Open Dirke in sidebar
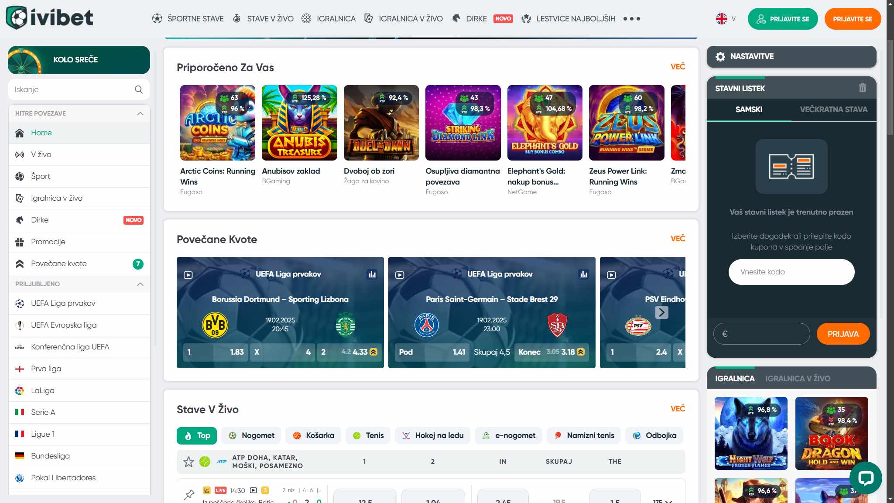This screenshot has width=894, height=503. 79,220
